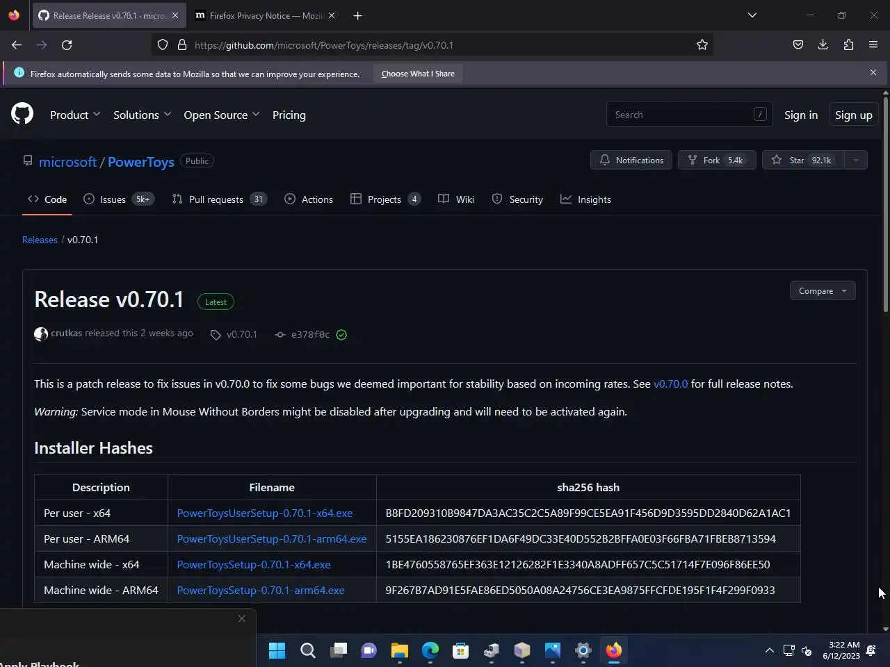Click the Firefox taskbar icon
Image resolution: width=890 pixels, height=667 pixels.
613,650
